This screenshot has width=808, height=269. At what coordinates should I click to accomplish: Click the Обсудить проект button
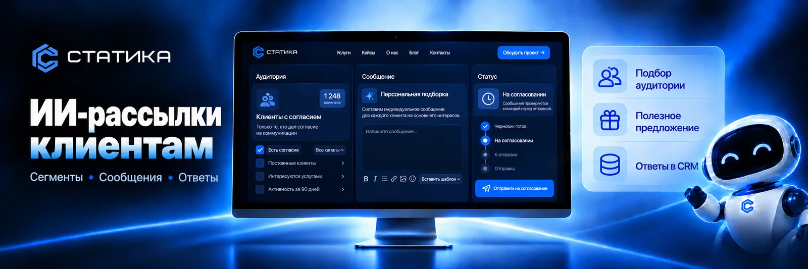[524, 52]
